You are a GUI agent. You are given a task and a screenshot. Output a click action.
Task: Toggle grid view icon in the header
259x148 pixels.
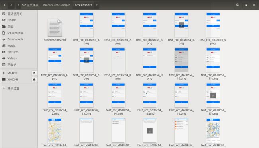click(246, 5)
